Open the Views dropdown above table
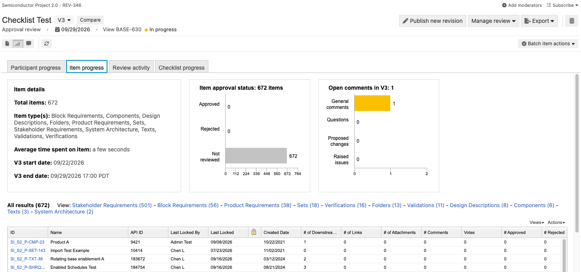The width and height of the screenshot is (581, 272). pyautogui.click(x=537, y=222)
